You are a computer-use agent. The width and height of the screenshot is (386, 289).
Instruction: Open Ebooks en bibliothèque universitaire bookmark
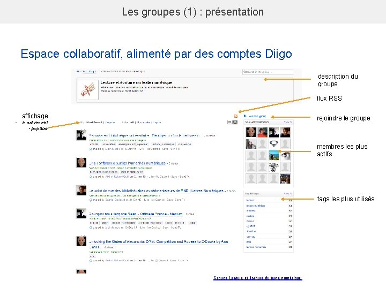click(x=145, y=135)
